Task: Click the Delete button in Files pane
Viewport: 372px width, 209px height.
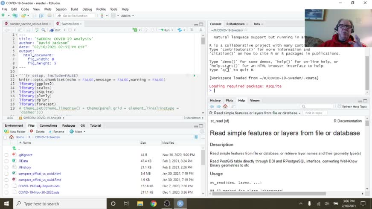Action: [x=38, y=131]
